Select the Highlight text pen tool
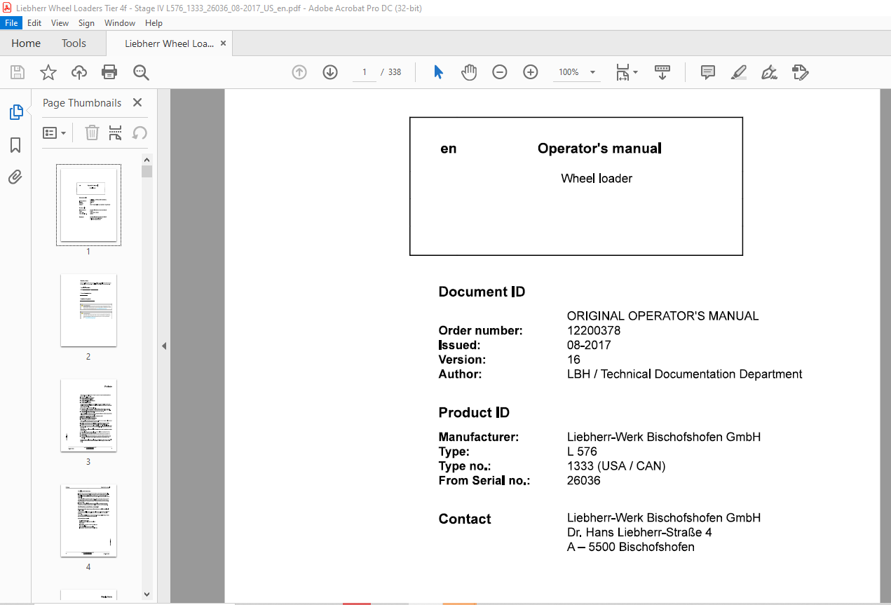The width and height of the screenshot is (891, 605). pyautogui.click(x=738, y=72)
